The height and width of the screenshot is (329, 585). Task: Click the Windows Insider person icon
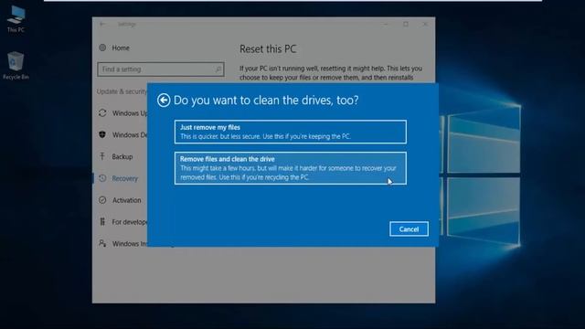pos(102,243)
